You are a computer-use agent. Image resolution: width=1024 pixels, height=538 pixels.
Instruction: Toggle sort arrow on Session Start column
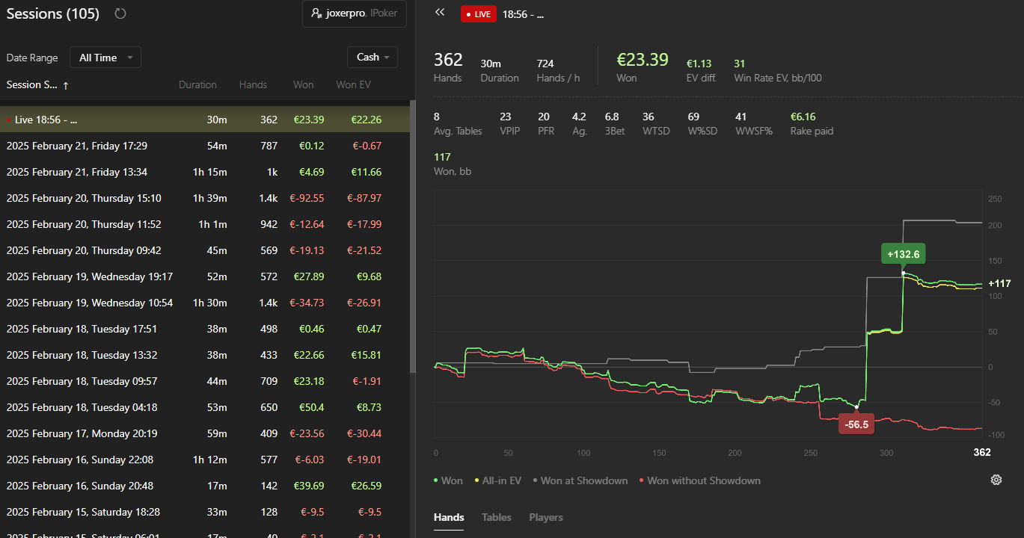coord(66,85)
